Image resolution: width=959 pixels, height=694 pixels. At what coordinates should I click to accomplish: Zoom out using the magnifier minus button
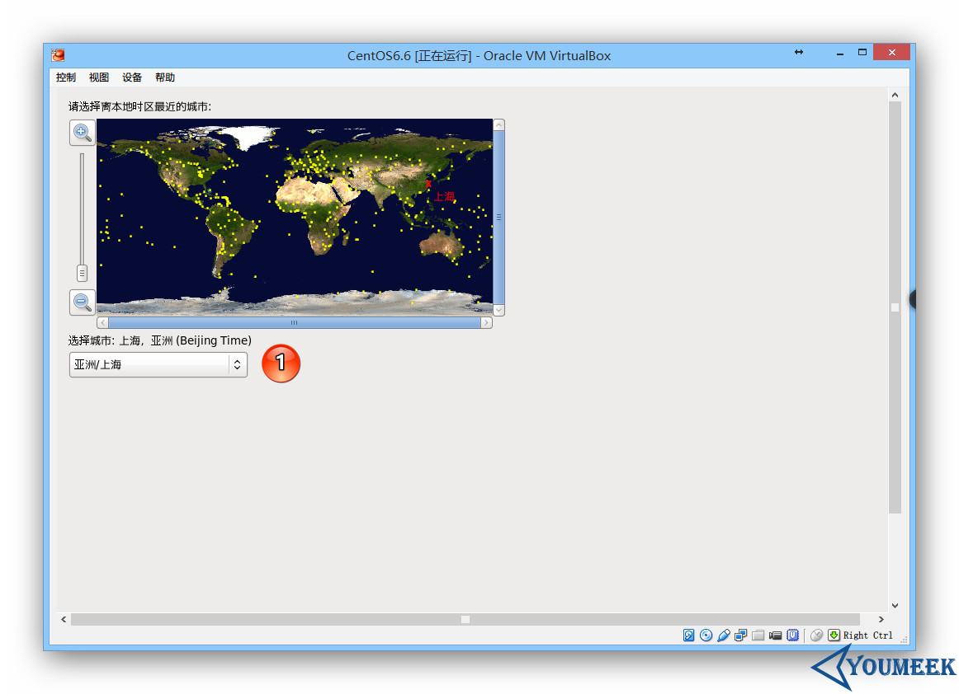coord(82,302)
